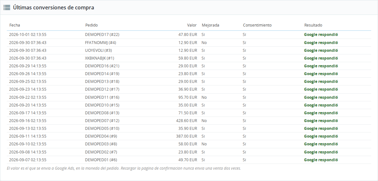Select order DEMOPED10 (#15)
The image size is (378, 181).
point(102,105)
